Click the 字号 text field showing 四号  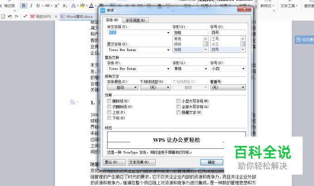click(x=228, y=33)
